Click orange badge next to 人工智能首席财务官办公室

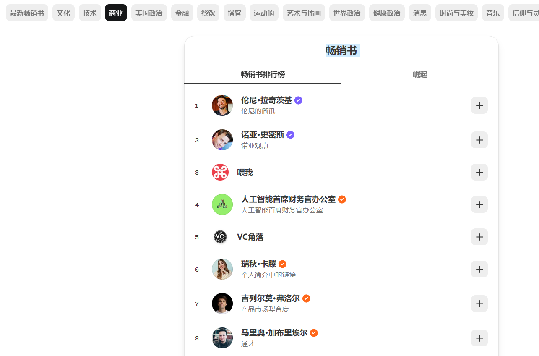[x=342, y=199]
